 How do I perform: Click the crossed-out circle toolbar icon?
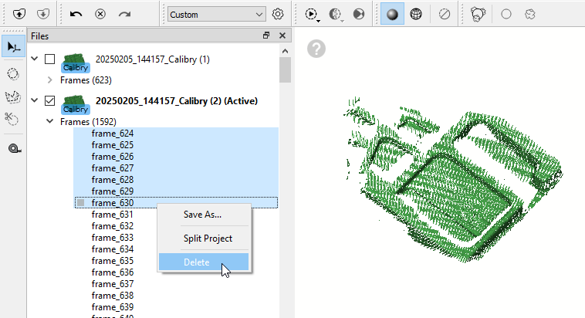click(445, 14)
